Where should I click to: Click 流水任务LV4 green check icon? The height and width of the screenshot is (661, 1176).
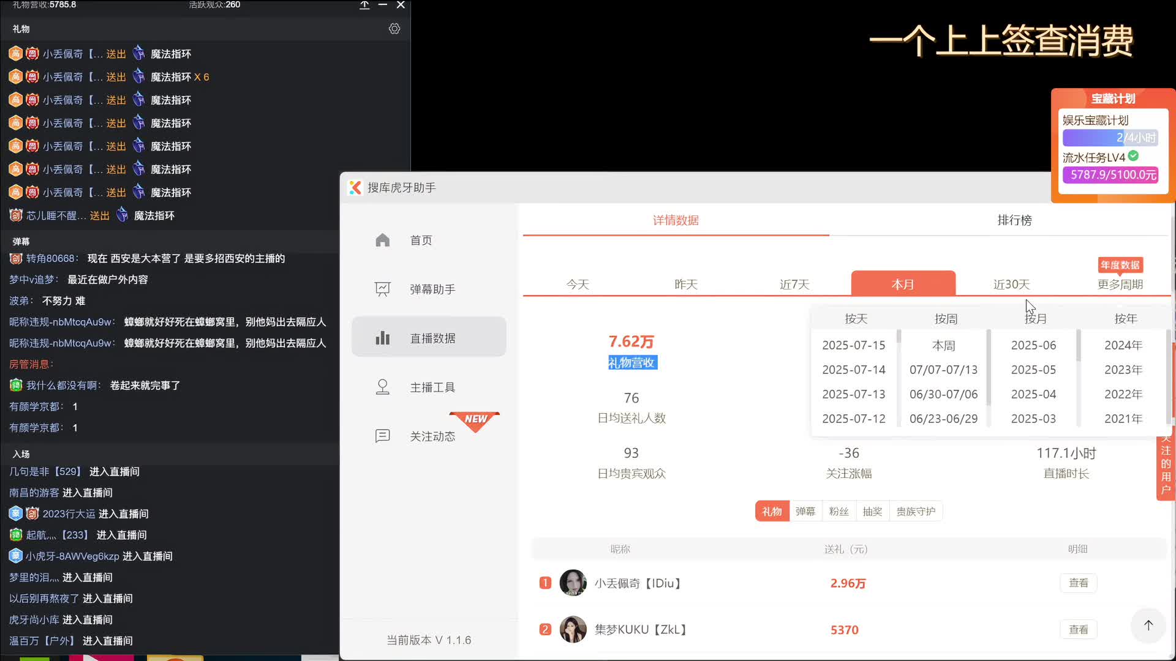[1134, 156]
